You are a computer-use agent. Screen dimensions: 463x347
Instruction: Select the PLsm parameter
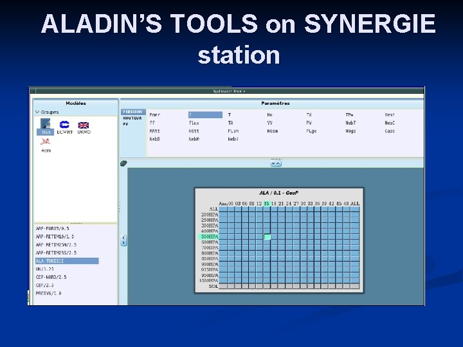233,130
